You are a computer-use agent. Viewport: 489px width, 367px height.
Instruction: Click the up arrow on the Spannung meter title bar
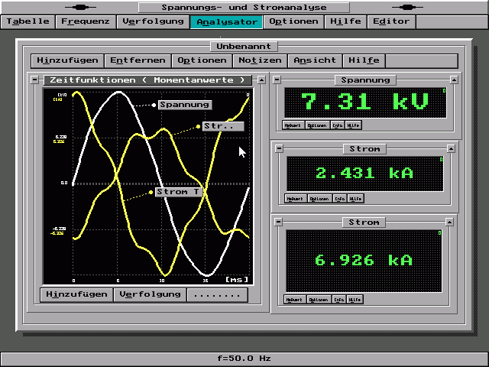click(455, 80)
